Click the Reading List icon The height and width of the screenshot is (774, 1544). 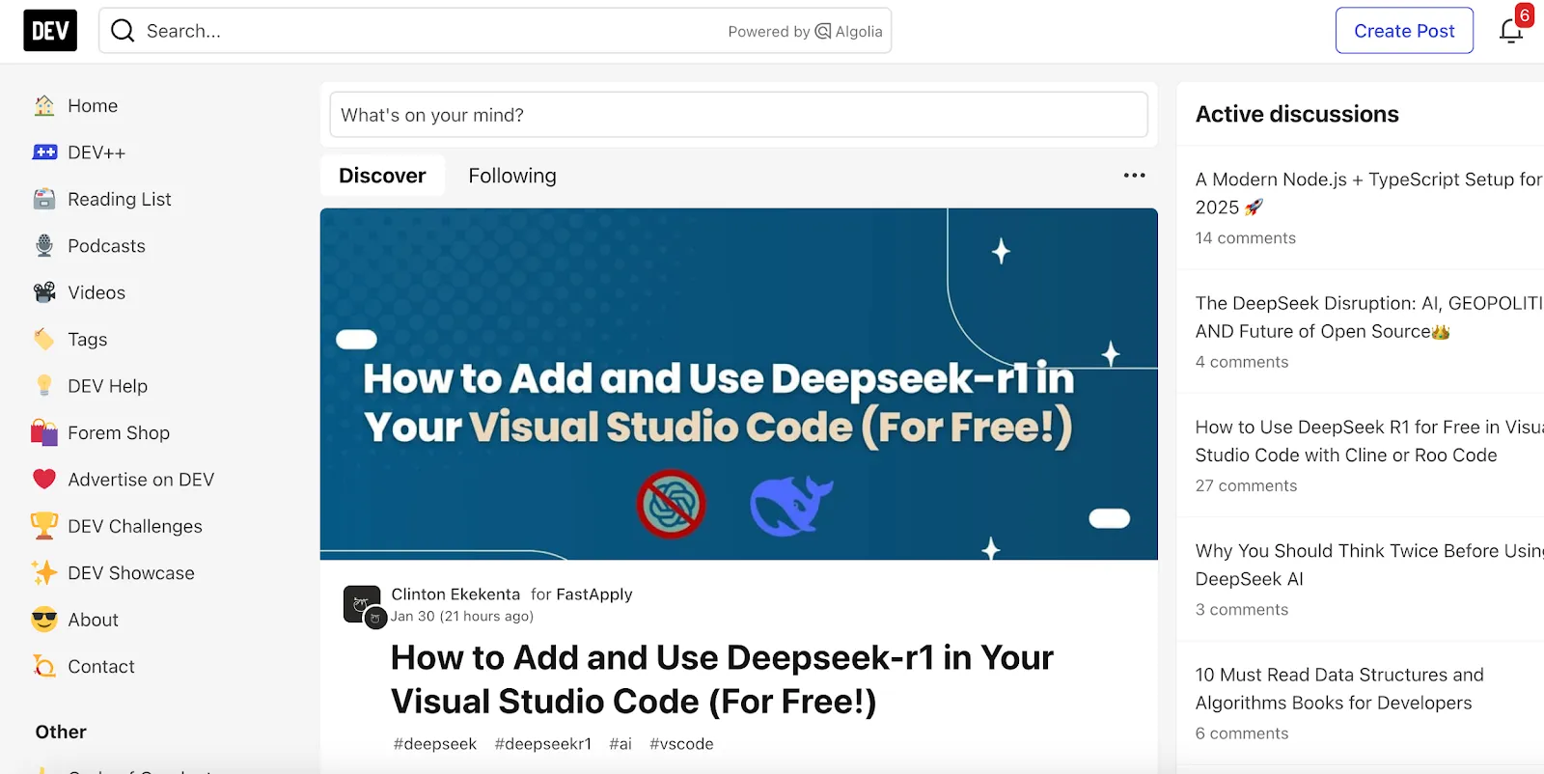[44, 200]
